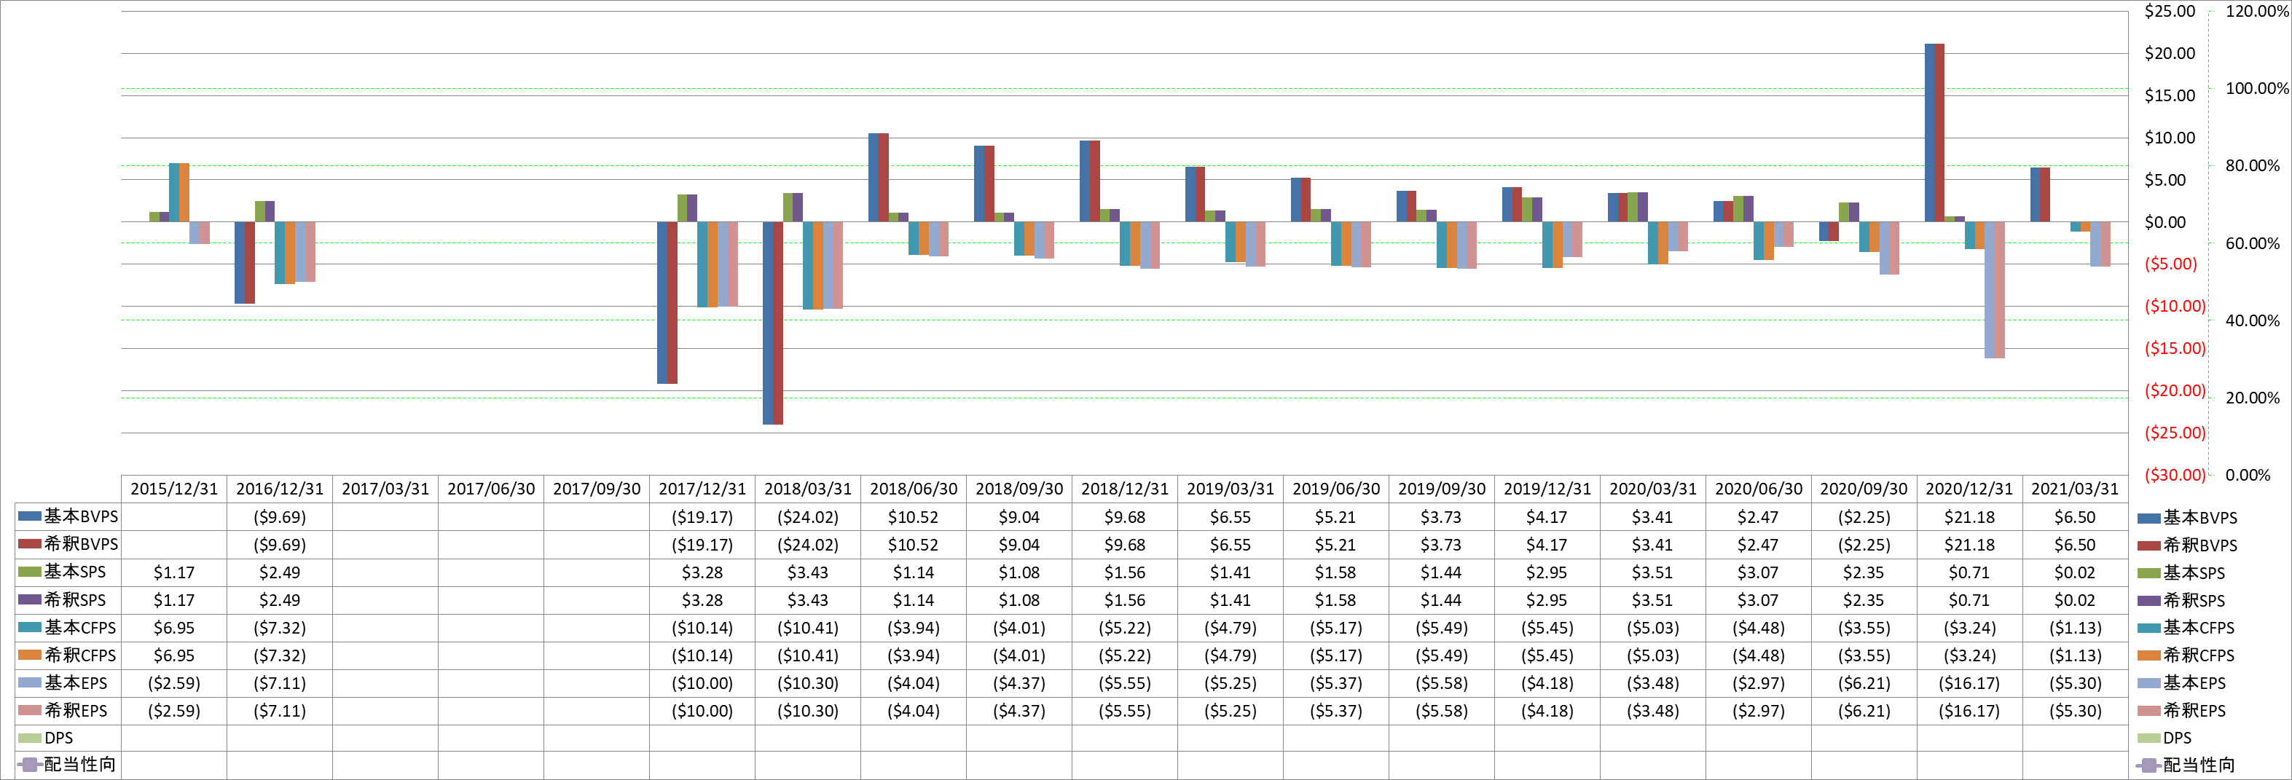This screenshot has height=780, width=2292.
Task: Select the 2021/03/31 column header
Action: pos(2075,489)
